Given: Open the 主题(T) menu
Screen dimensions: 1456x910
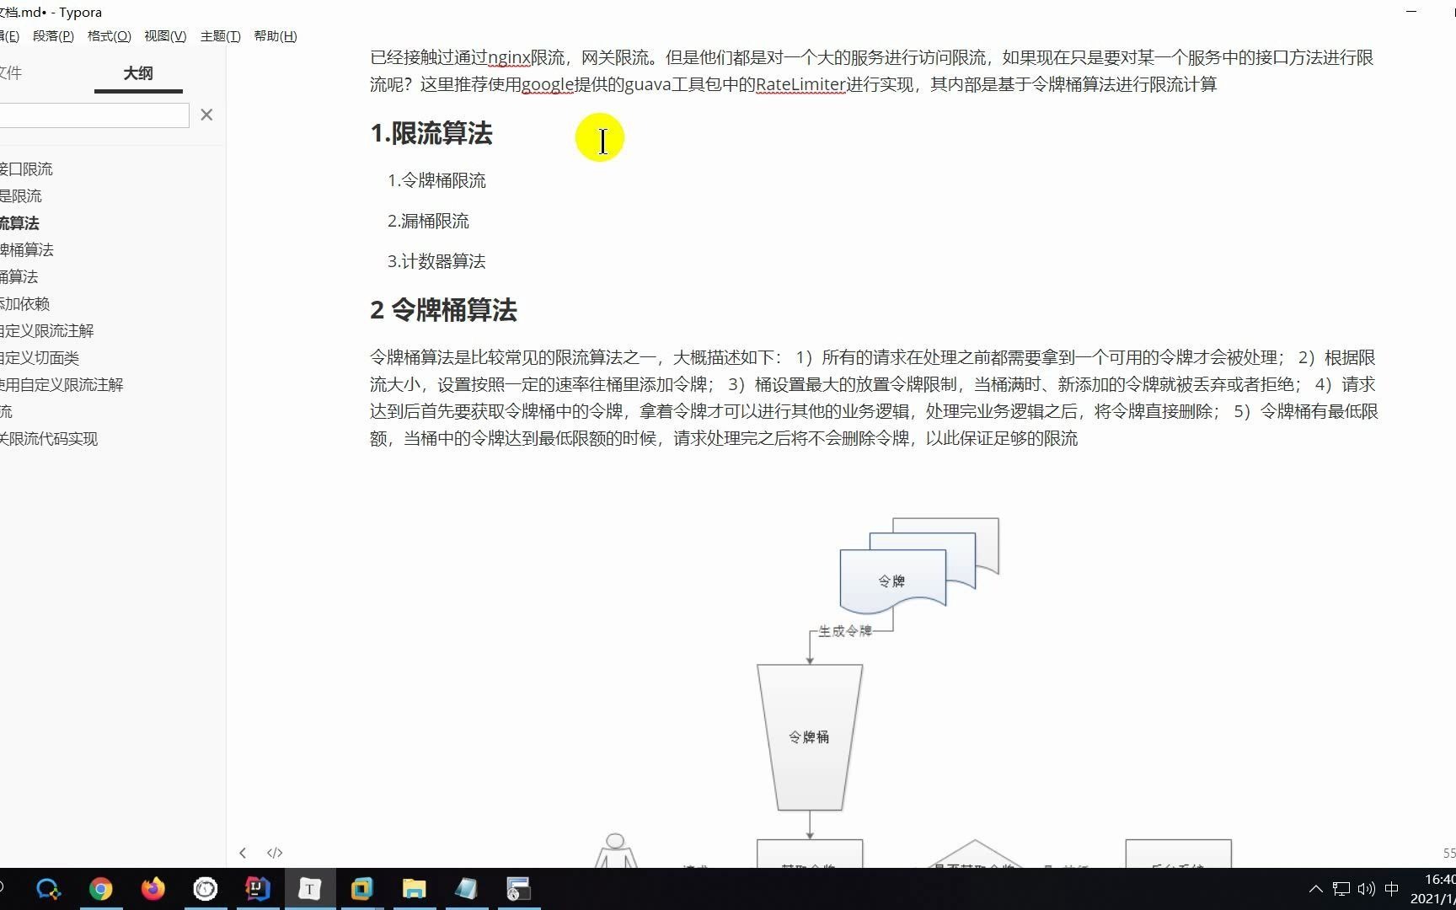Looking at the screenshot, I should [221, 36].
